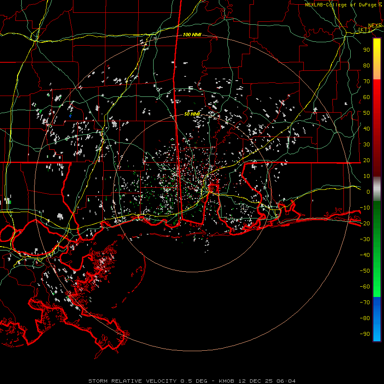
Task: Click the 40 value on velocity scale
Action: [367, 128]
